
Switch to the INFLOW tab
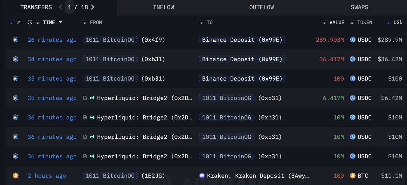(x=164, y=7)
